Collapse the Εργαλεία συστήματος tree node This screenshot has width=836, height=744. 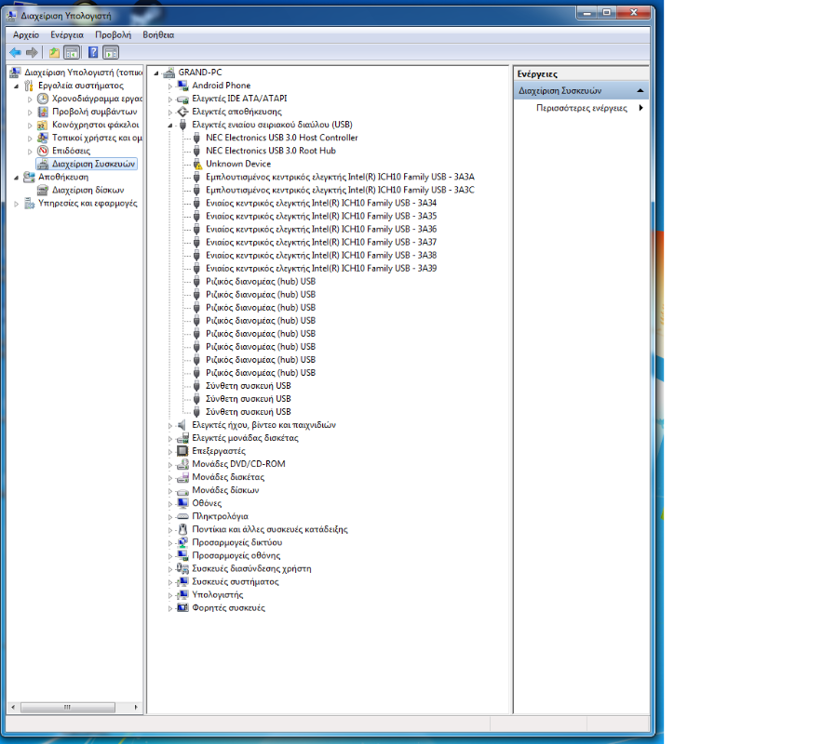17,86
